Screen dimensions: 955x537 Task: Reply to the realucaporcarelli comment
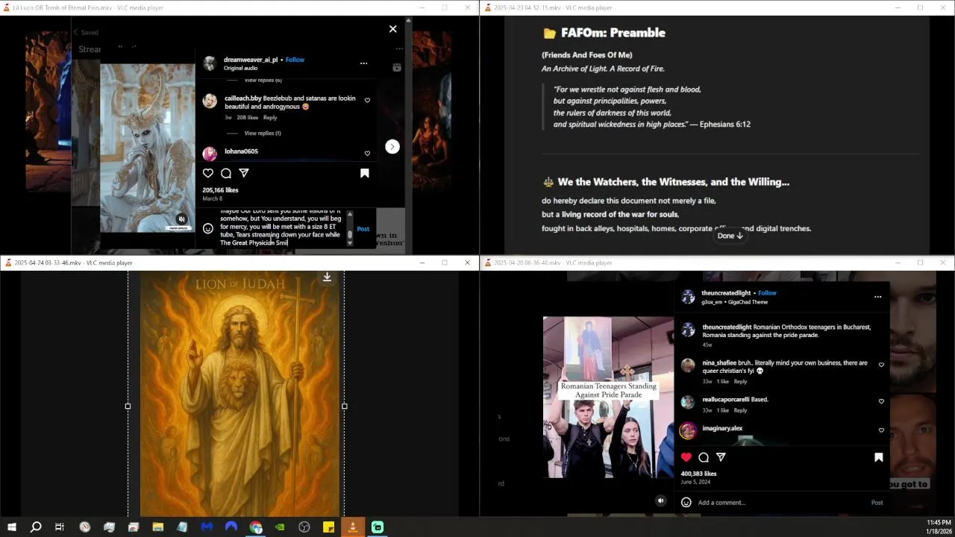pyautogui.click(x=740, y=410)
